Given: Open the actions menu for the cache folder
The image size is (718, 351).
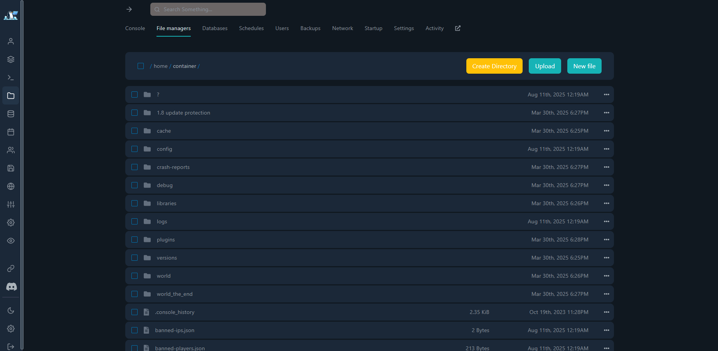Looking at the screenshot, I should tap(606, 131).
